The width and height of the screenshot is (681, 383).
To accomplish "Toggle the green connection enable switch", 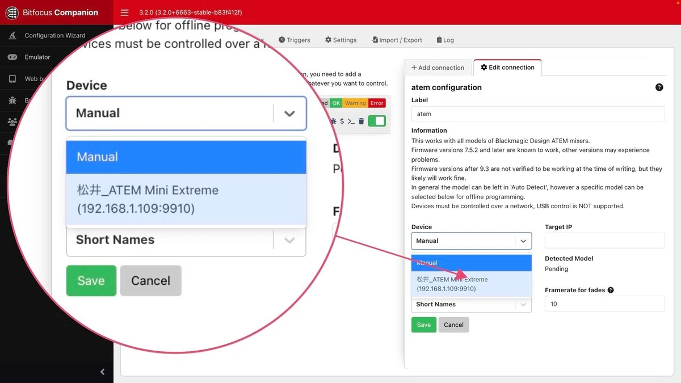I will [x=377, y=121].
